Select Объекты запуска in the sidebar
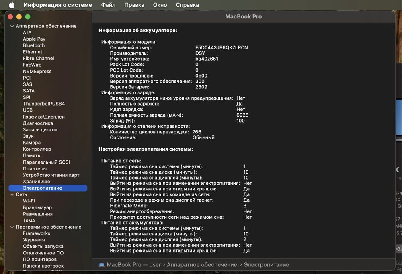This screenshot has width=402, height=274. tap(43, 246)
